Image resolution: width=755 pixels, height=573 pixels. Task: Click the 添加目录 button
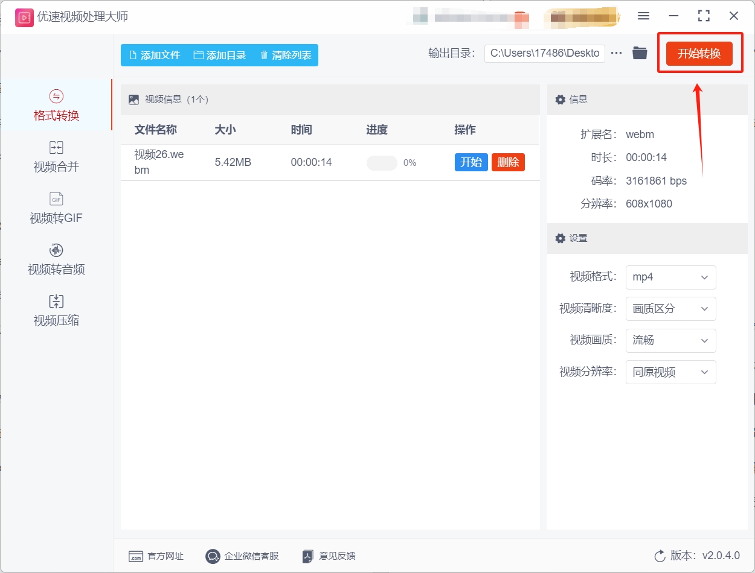220,55
